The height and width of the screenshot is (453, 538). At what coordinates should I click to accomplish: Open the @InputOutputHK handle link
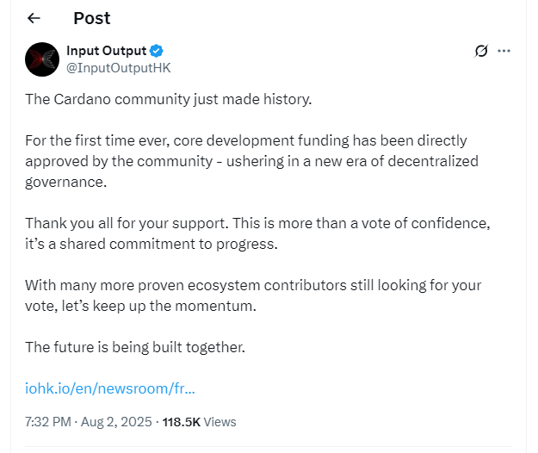pyautogui.click(x=112, y=67)
